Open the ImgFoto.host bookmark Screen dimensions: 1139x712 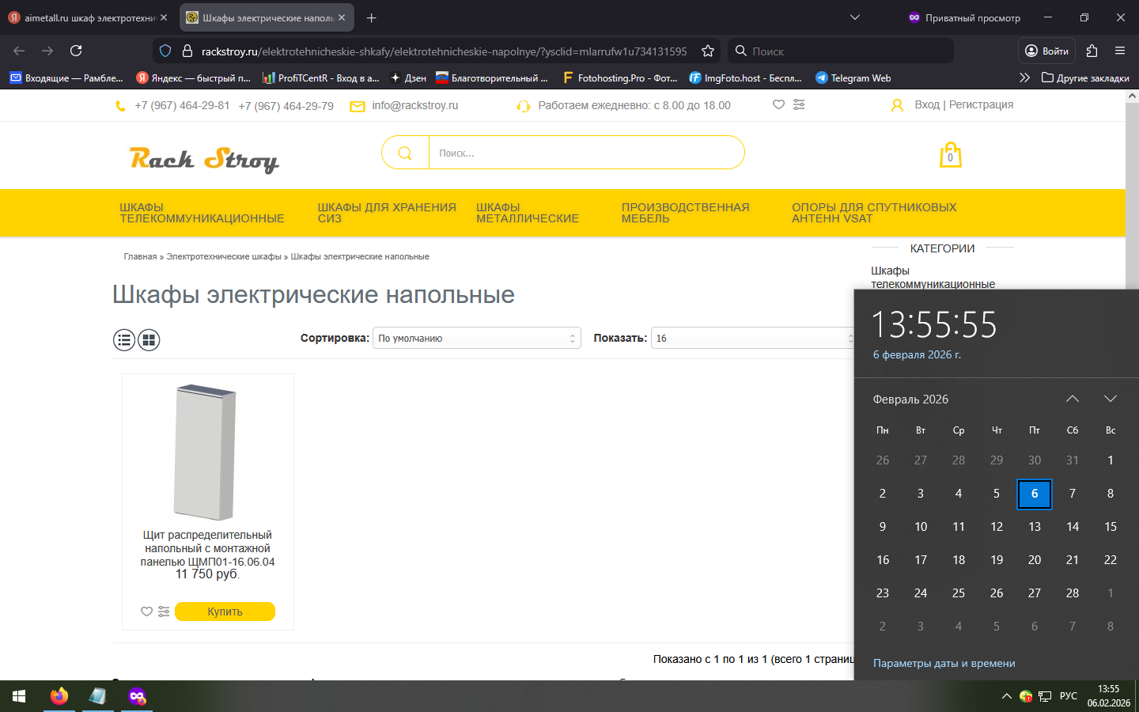click(x=746, y=78)
